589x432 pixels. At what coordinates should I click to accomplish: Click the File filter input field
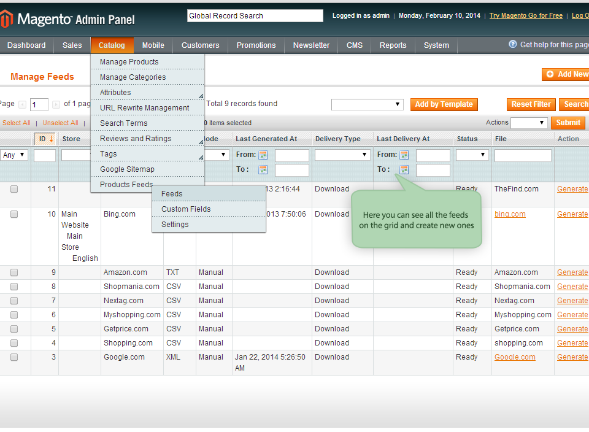[x=523, y=155]
